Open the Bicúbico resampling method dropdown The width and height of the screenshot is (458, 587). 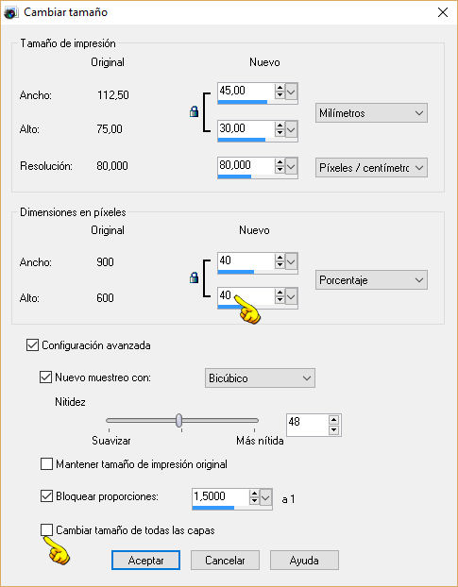(260, 377)
